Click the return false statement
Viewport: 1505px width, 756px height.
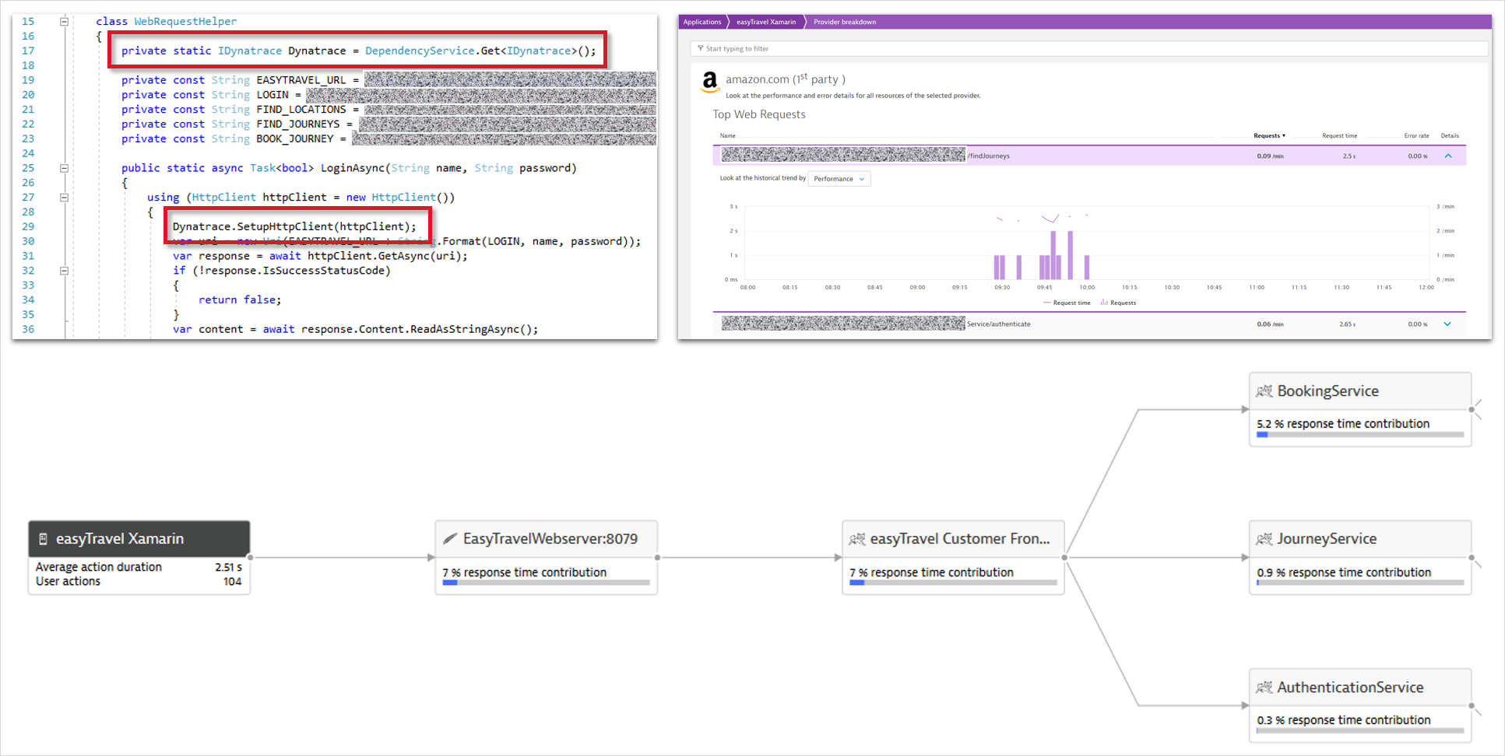pos(240,300)
